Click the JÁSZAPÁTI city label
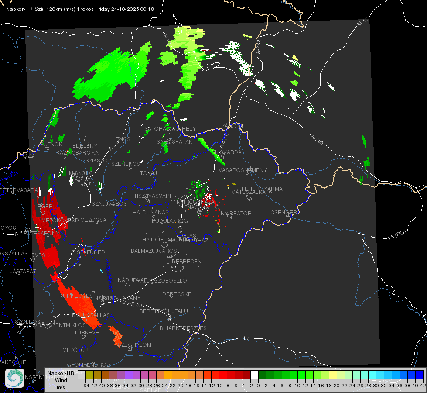 pyautogui.click(x=24, y=271)
